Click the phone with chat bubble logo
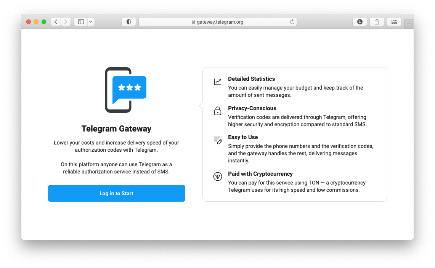 click(126, 90)
